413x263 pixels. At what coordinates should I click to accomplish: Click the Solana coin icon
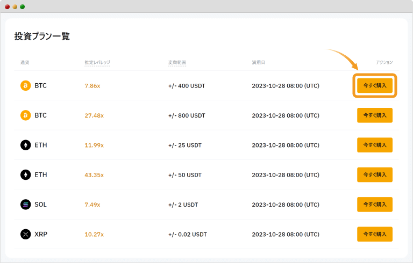[26, 204]
